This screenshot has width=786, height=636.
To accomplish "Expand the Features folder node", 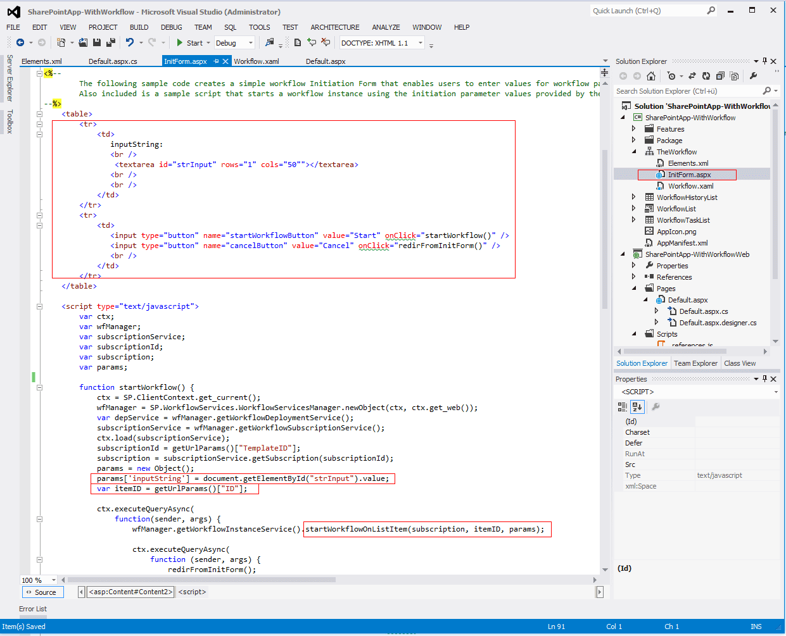I will [634, 129].
